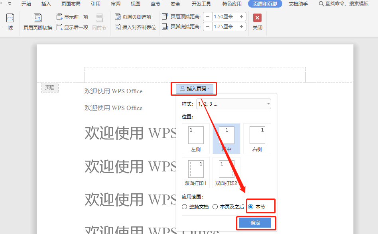Viewport: 378px width, 234px height.
Task: Increase footer bottom distance with plus
Action: (x=242, y=27)
